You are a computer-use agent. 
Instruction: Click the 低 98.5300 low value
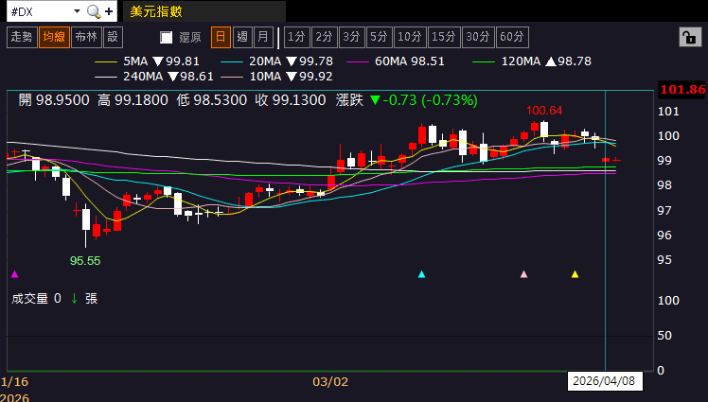click(x=212, y=100)
